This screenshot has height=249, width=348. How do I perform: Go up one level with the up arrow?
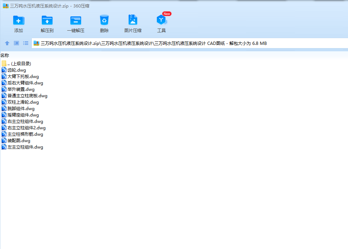(7, 43)
